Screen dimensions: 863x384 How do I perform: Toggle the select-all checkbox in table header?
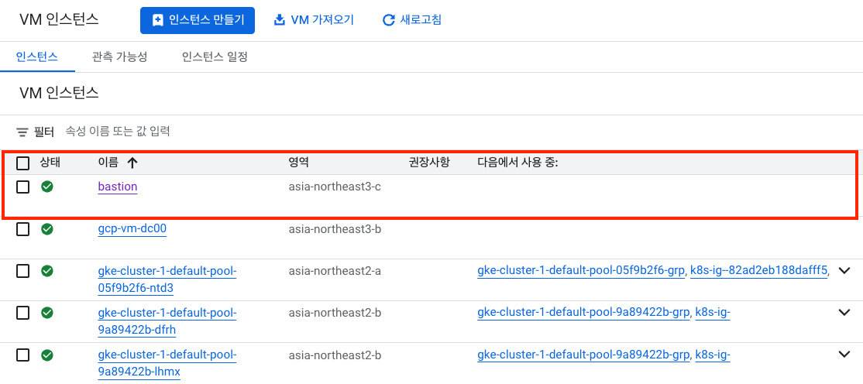tap(22, 163)
